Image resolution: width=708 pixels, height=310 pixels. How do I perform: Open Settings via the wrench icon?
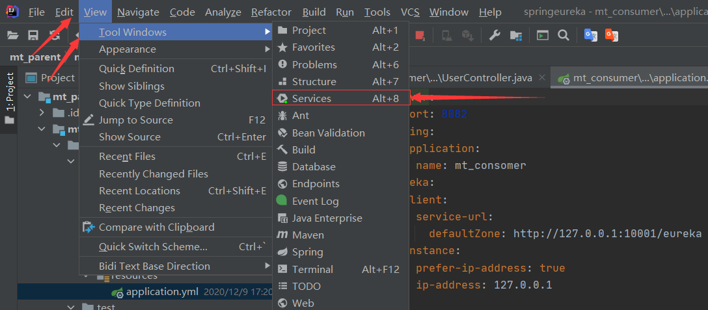coord(495,35)
